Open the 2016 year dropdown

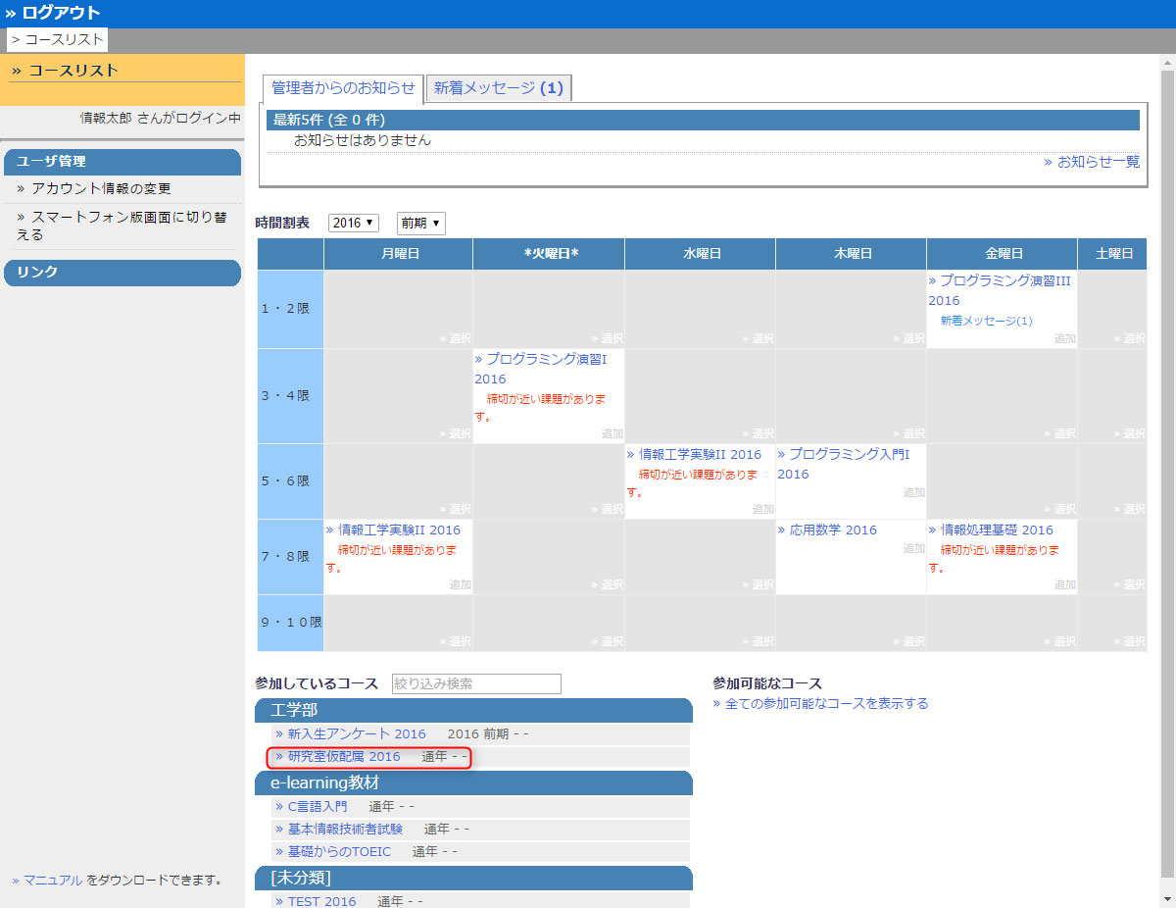354,223
